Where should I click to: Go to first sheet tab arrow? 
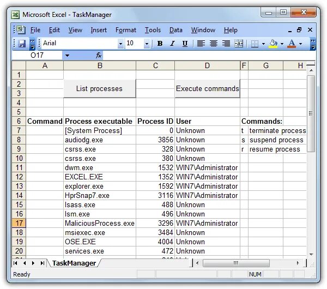15,263
